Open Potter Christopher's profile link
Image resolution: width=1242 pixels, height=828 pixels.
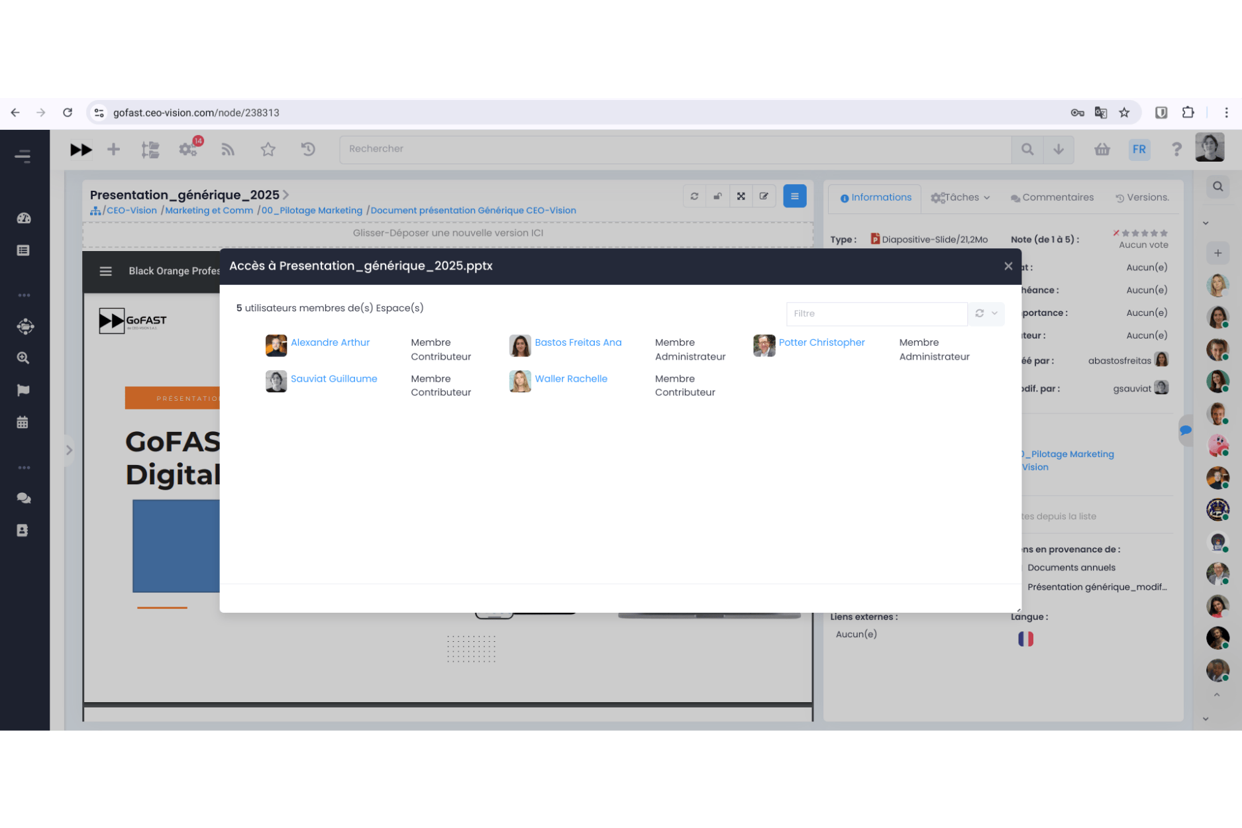tap(821, 342)
